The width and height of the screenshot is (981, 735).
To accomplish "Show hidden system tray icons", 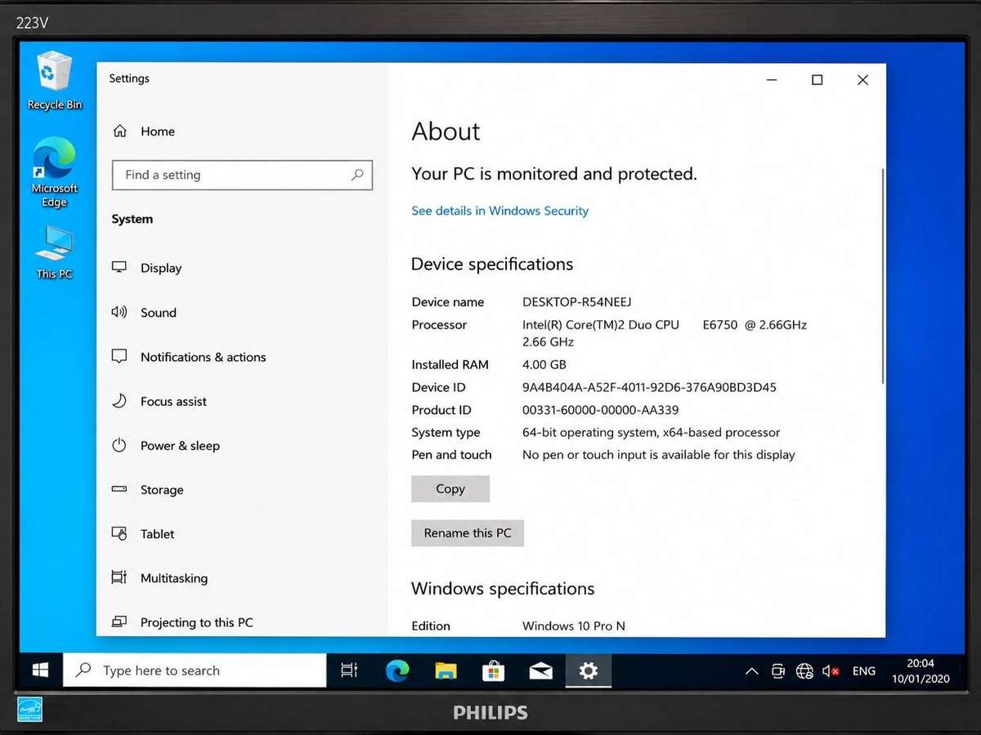I will [751, 671].
